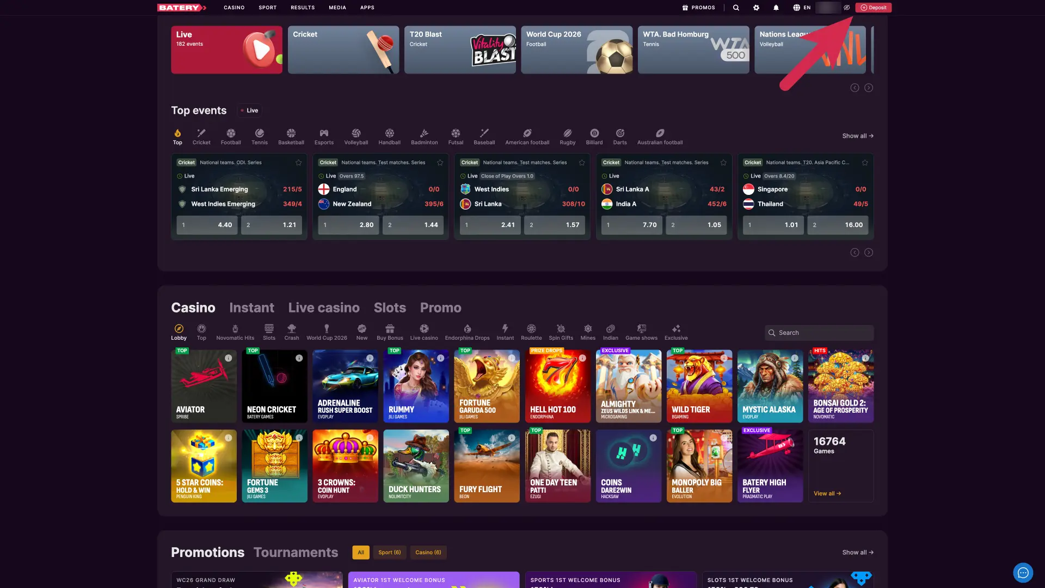Select Rugby sport icon filter
The image size is (1045, 588).
pyautogui.click(x=568, y=137)
